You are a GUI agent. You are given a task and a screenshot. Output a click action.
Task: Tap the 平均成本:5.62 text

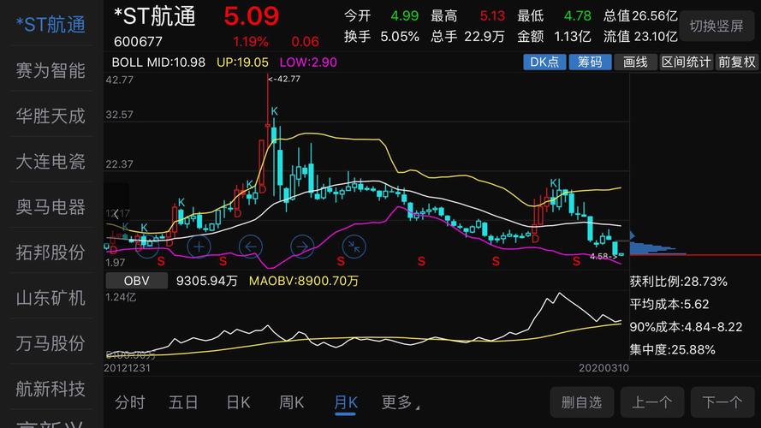pyautogui.click(x=669, y=304)
